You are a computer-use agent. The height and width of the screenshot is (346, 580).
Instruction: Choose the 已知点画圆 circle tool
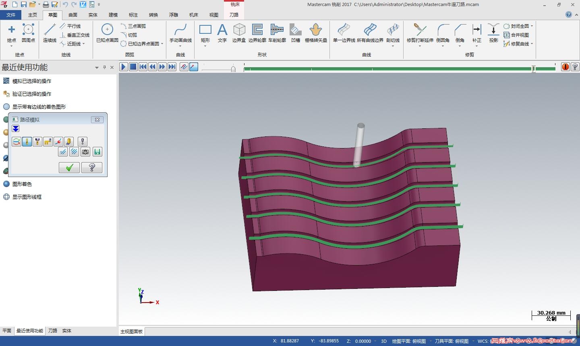107,30
